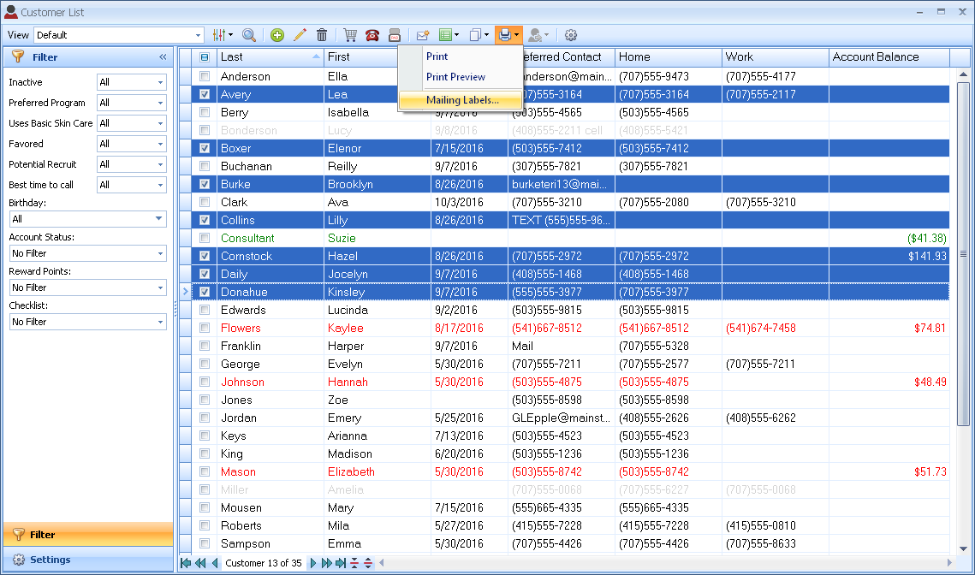The width and height of the screenshot is (975, 575).
Task: Open the Account Status filter dropdown
Action: [160, 253]
